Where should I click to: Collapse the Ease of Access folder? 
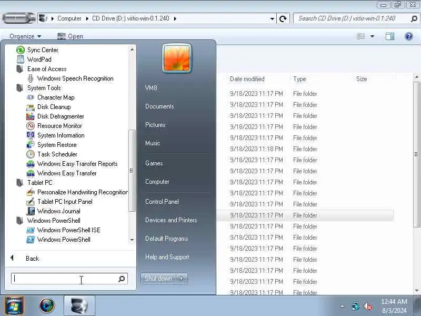coord(42,69)
